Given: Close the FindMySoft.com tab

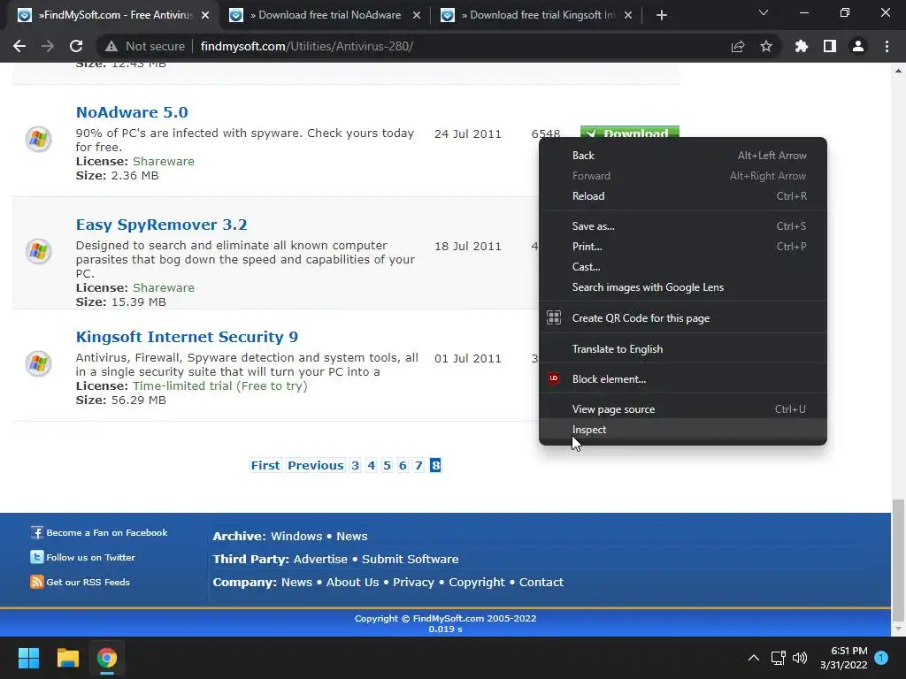Looking at the screenshot, I should point(205,16).
